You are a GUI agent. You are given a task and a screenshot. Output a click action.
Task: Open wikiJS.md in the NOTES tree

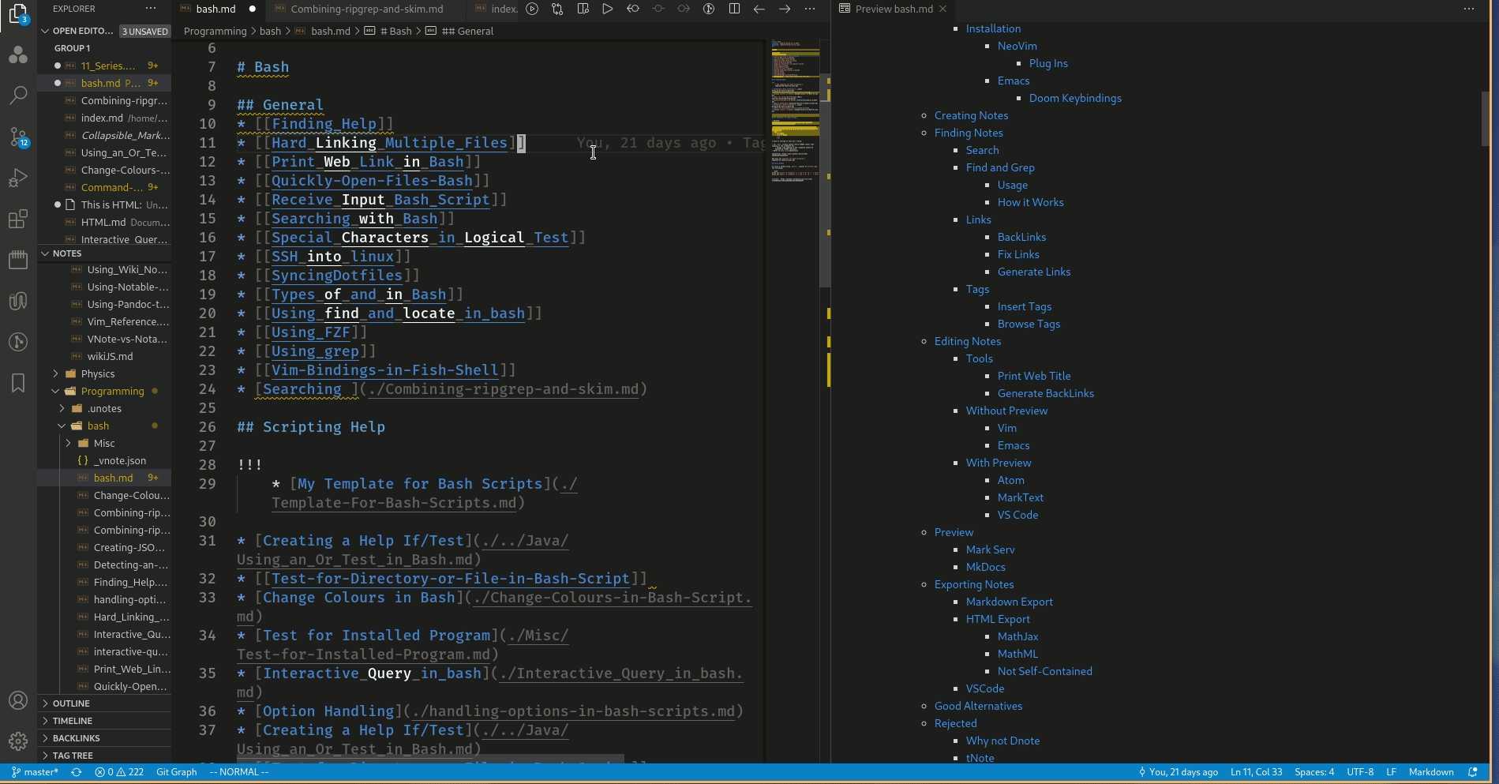110,356
